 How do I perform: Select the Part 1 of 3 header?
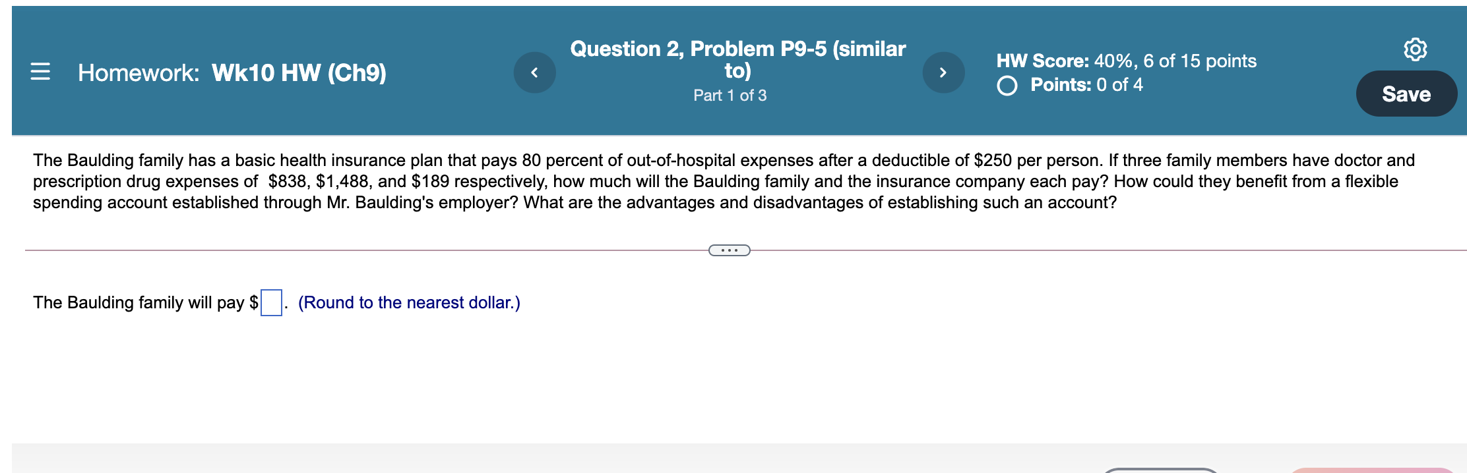click(x=730, y=96)
